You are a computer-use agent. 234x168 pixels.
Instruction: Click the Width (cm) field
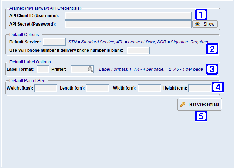(149, 88)
